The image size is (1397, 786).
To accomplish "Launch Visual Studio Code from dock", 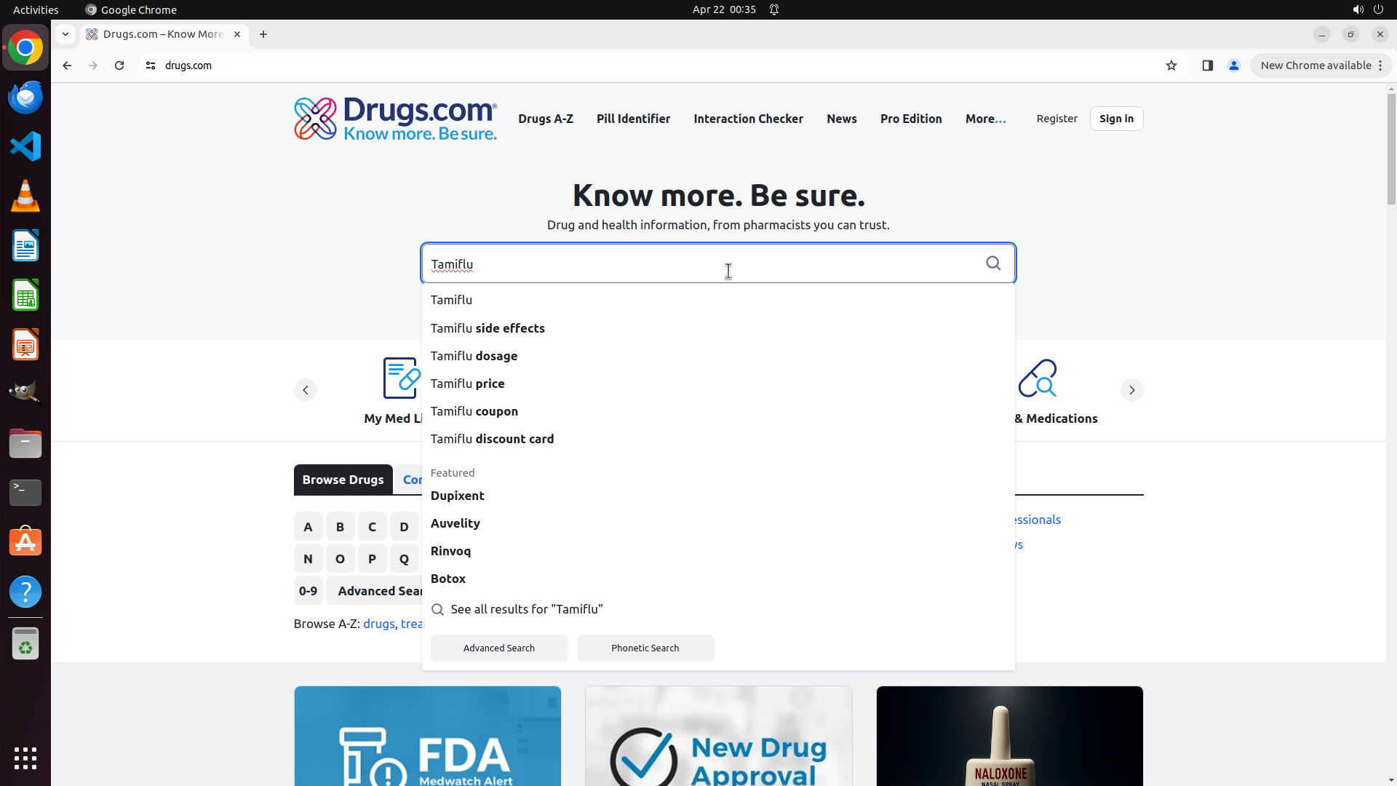I will [25, 146].
